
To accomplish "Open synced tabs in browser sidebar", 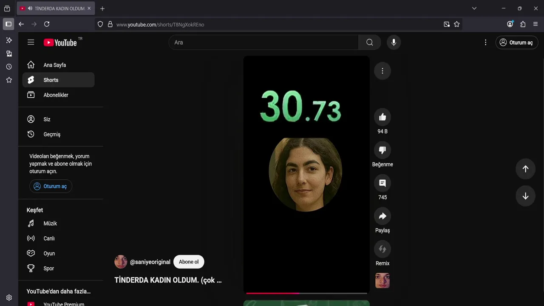I will click(x=9, y=54).
